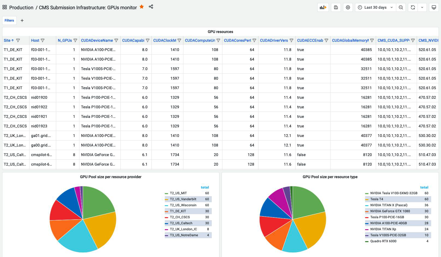The width and height of the screenshot is (441, 257).
Task: Click dashboard title CMS Submission Infrastructure
Action: coord(88,8)
